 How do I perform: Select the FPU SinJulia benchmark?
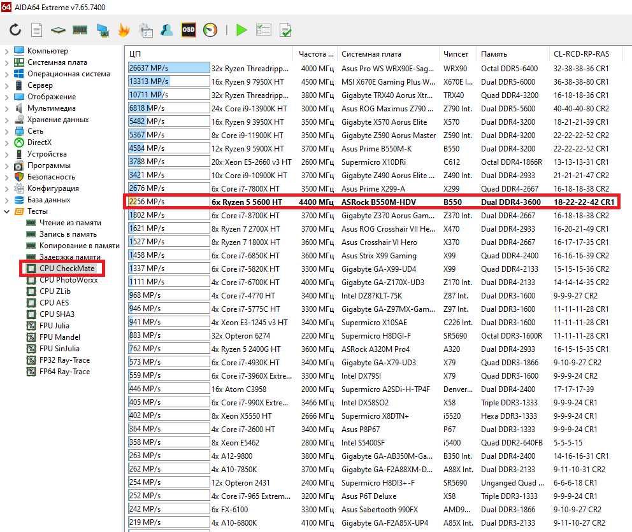pos(59,349)
